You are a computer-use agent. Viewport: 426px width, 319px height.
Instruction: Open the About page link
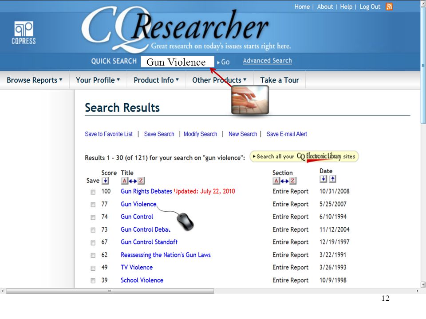pyautogui.click(x=325, y=7)
